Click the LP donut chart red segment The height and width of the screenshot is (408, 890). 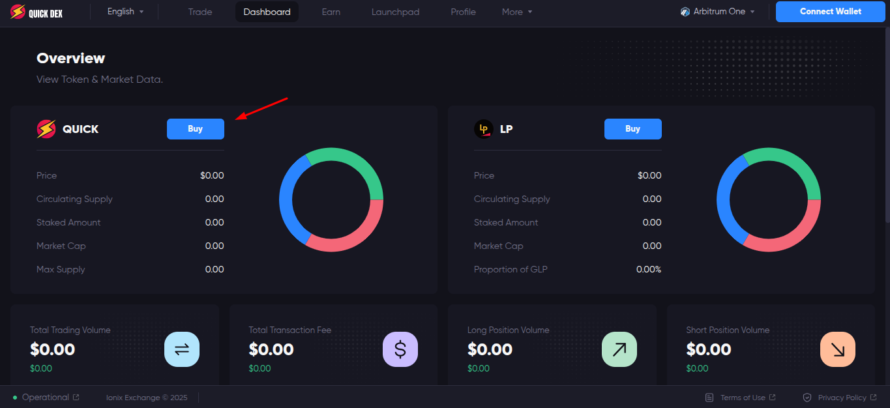[x=793, y=240]
